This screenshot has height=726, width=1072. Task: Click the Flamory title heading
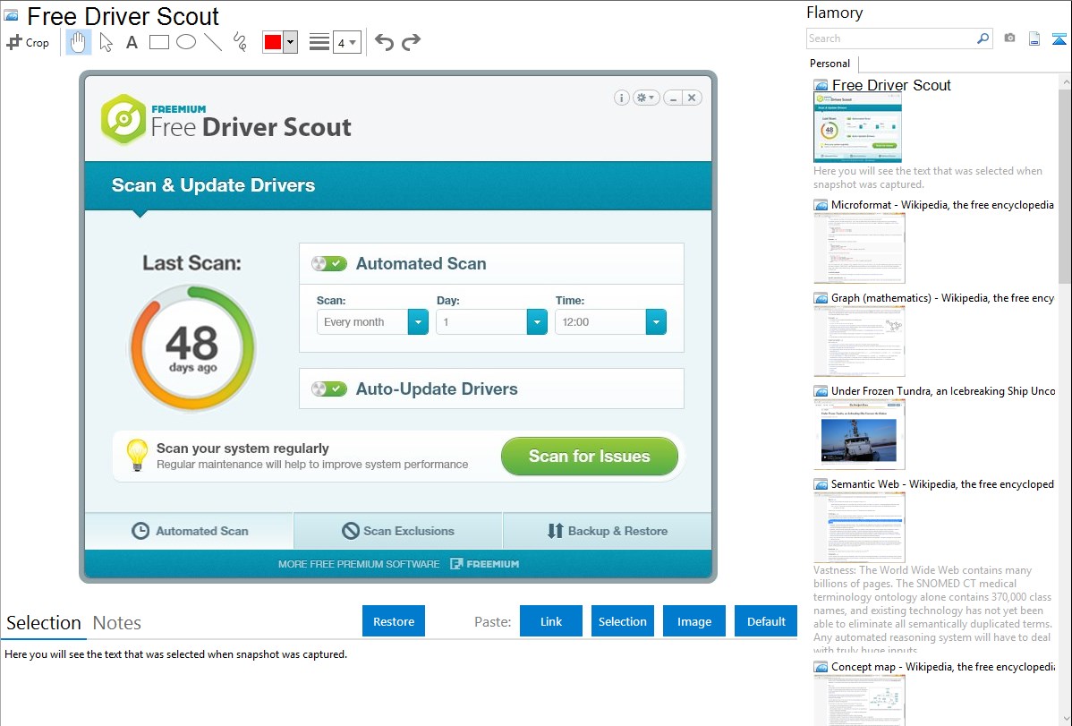[x=835, y=13]
